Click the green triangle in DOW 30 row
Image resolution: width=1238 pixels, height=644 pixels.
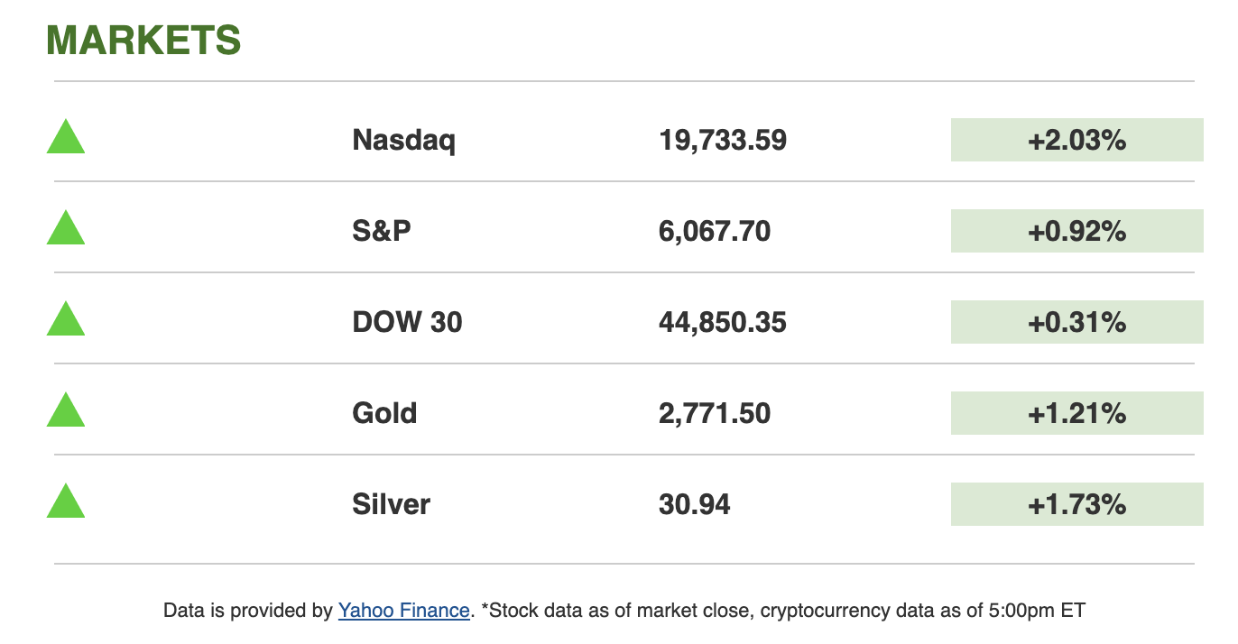(x=66, y=322)
